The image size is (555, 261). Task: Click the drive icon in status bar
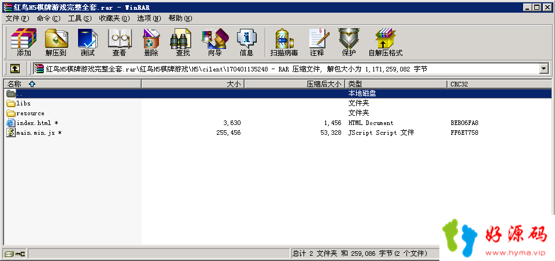(x=9, y=254)
